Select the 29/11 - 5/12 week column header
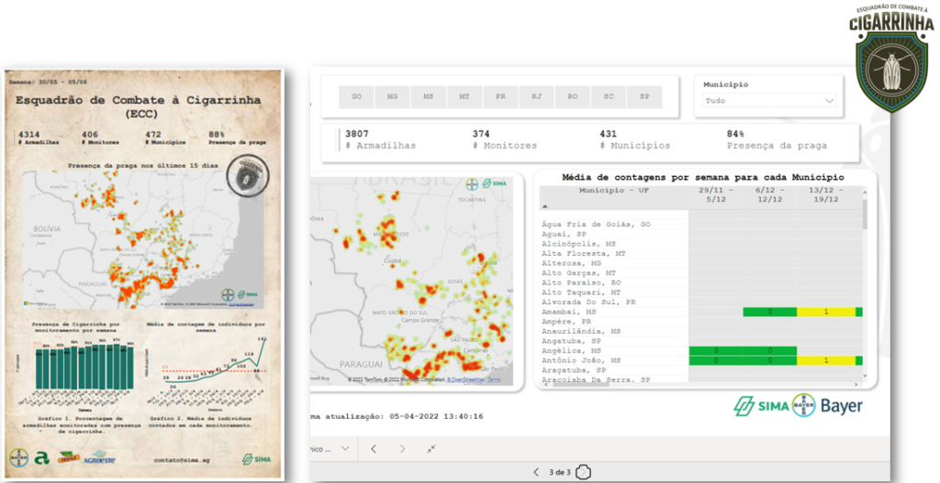 [716, 194]
